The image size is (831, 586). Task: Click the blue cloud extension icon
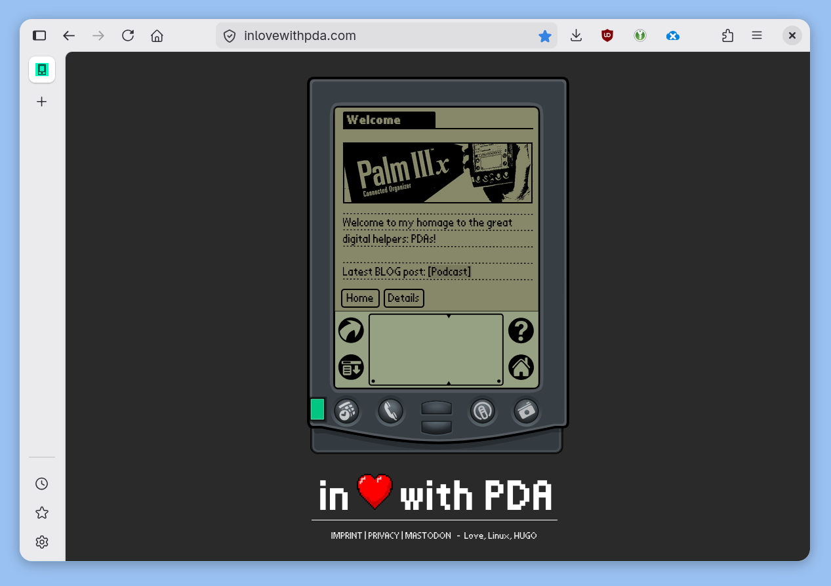(x=673, y=36)
